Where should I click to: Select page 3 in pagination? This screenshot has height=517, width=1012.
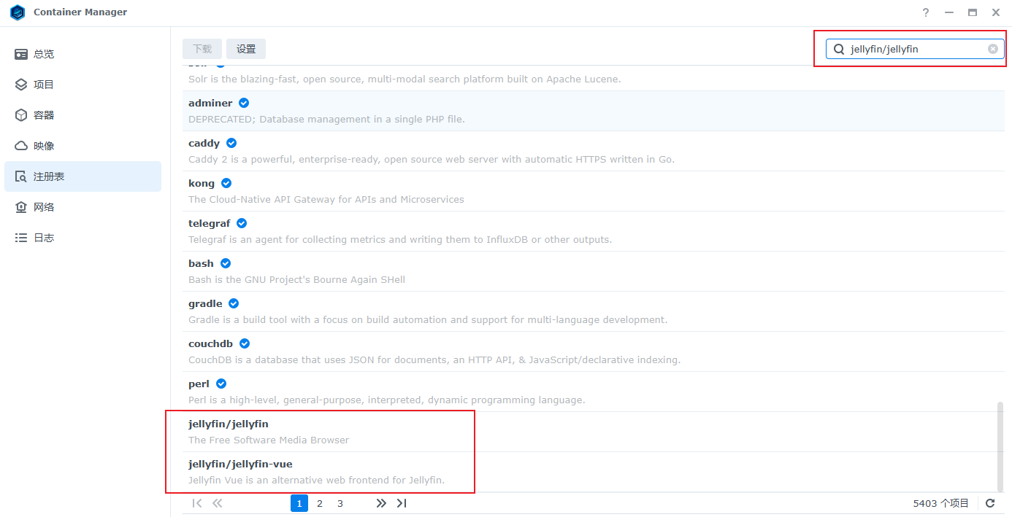point(340,503)
